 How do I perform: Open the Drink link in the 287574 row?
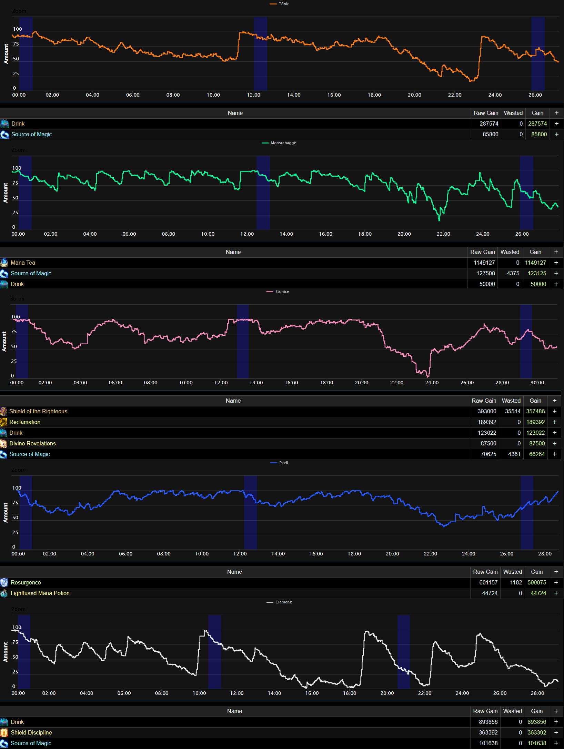18,124
